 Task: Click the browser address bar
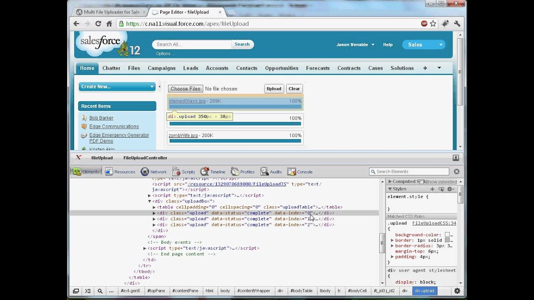click(x=267, y=24)
